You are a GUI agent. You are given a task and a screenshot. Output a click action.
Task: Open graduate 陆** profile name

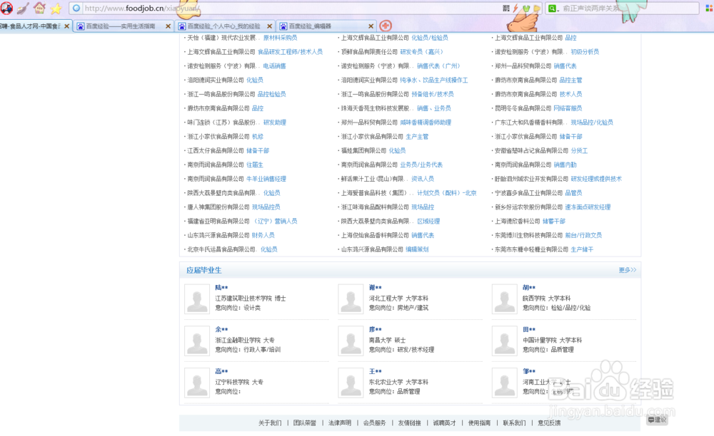(221, 288)
